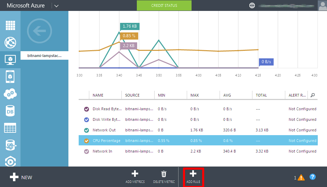Select the Web Apps globe icon

point(10,42)
